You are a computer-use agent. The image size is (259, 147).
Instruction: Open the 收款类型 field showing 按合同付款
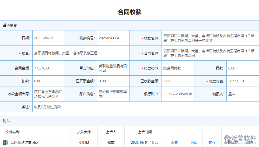pos(178,68)
